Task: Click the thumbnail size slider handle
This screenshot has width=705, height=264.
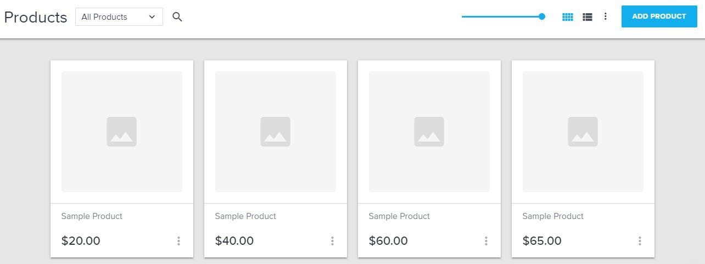Action: pyautogui.click(x=542, y=16)
